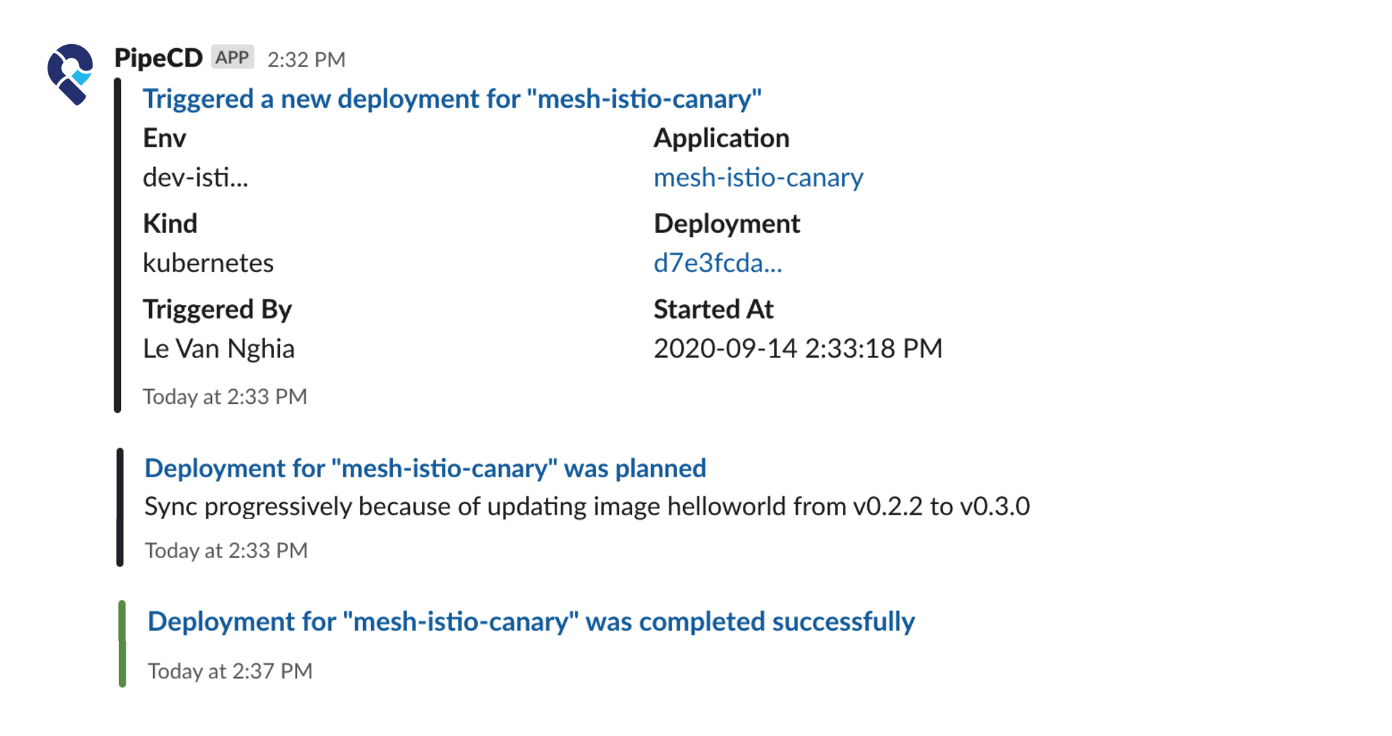Click the black attachment bar on planned message
1392x736 pixels.
click(119, 507)
